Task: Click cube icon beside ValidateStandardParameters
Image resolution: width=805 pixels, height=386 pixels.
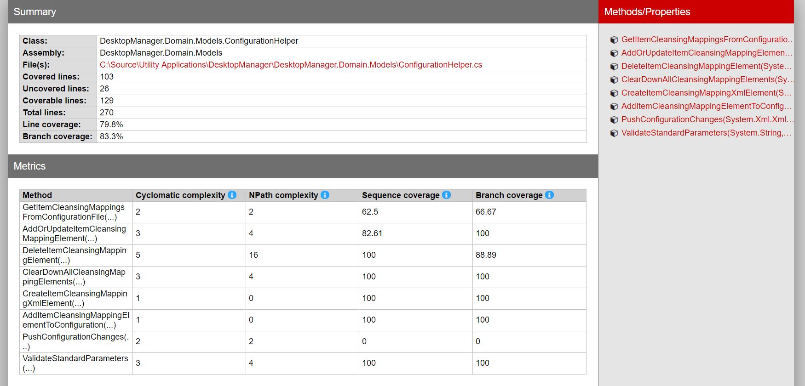Action: click(x=614, y=133)
